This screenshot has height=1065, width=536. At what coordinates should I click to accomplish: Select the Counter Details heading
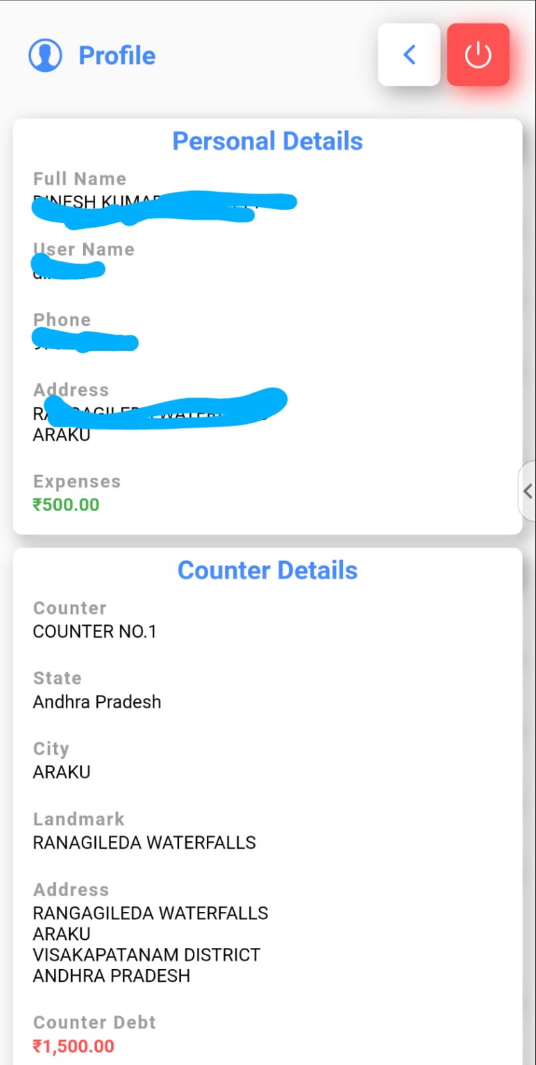(267, 570)
